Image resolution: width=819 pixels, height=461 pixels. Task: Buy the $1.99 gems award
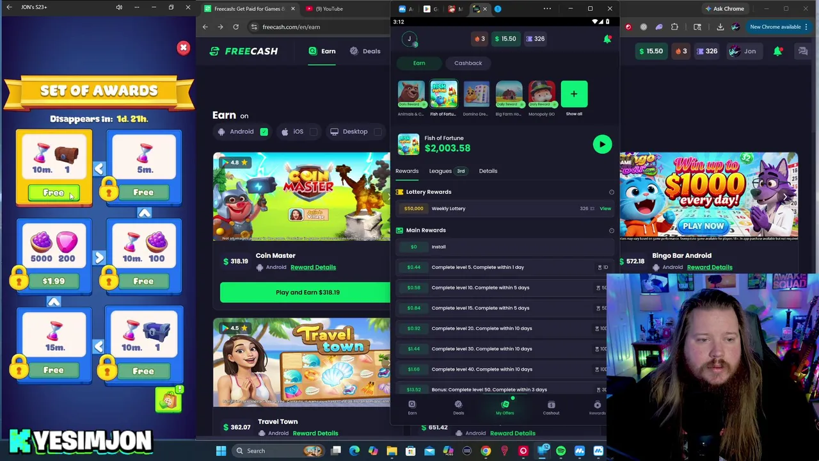point(54,281)
